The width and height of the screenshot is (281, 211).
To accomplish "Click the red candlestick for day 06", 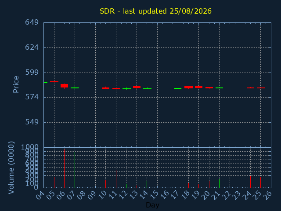I will [x=65, y=86].
